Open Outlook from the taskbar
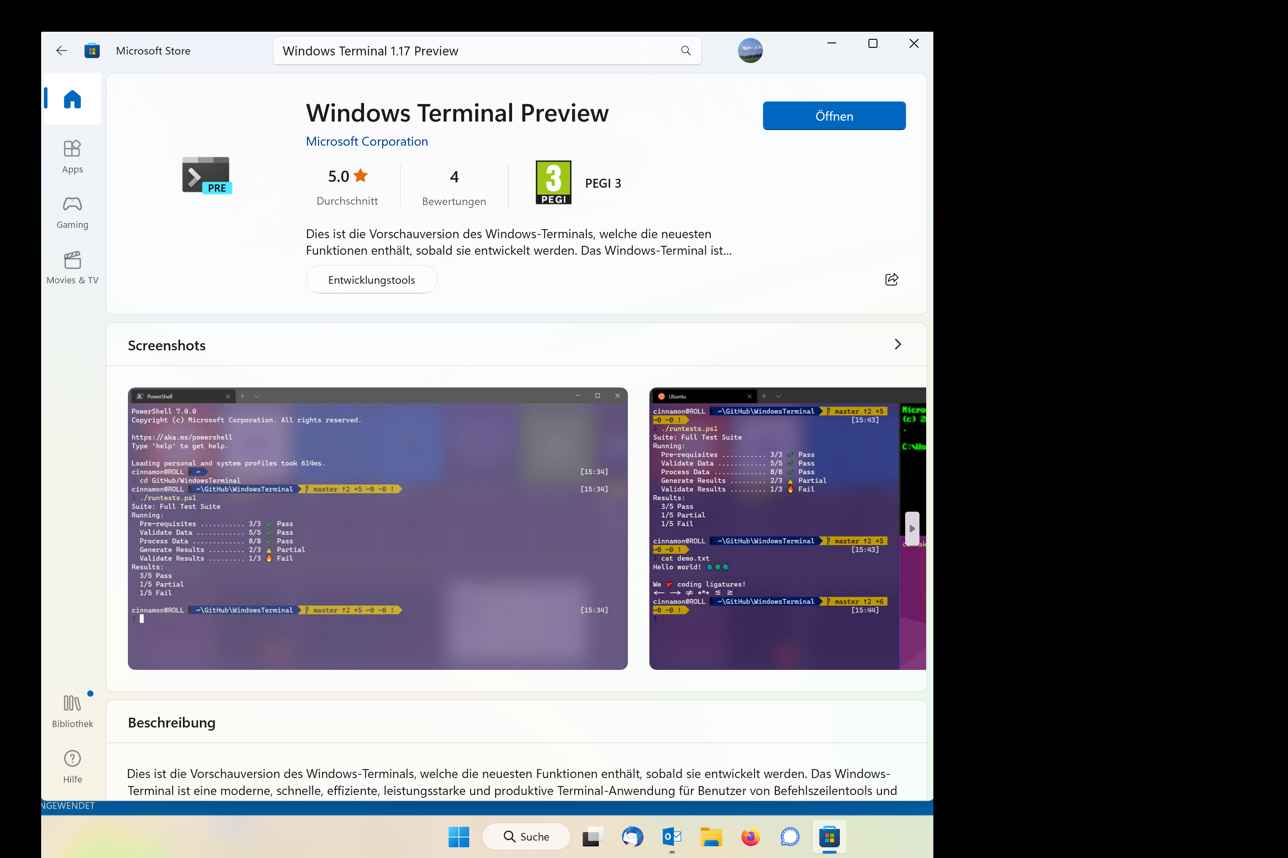 [x=672, y=837]
